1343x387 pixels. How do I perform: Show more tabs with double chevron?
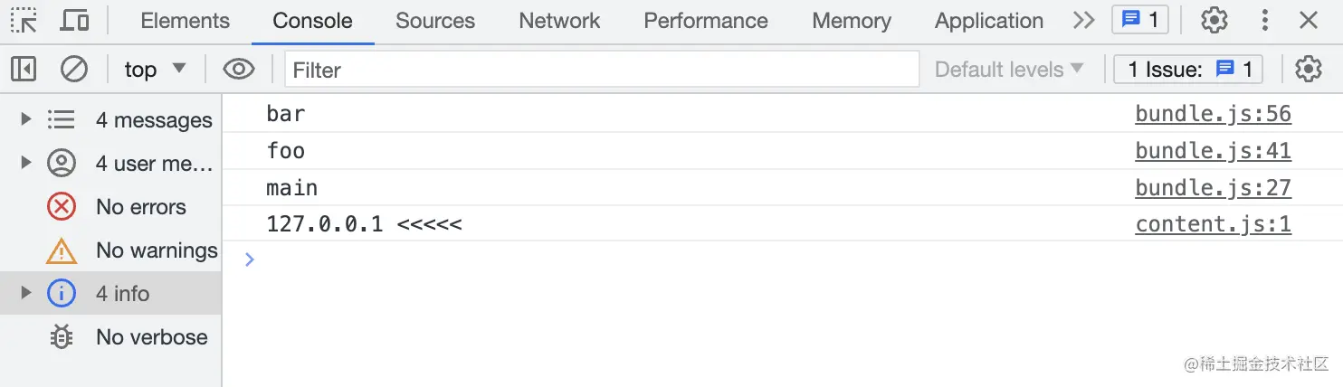click(1083, 20)
